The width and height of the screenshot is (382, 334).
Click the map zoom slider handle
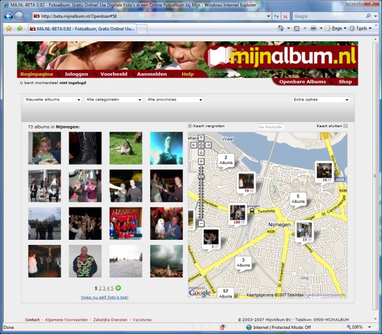[201, 176]
